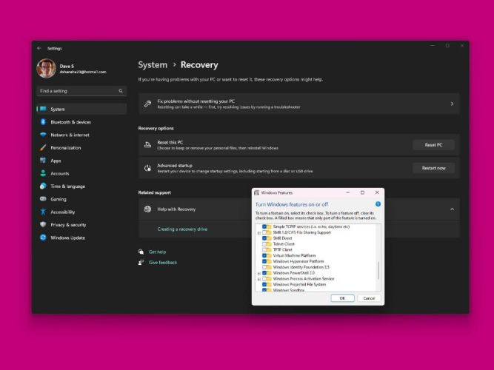Click the Restart now button
The height and width of the screenshot is (370, 494).
point(433,168)
